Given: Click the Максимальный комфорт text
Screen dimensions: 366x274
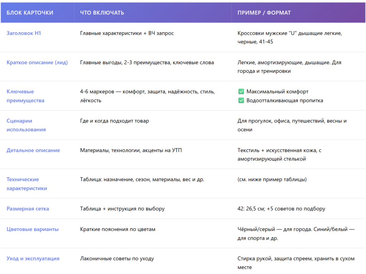Looking at the screenshot, I should tap(277, 92).
